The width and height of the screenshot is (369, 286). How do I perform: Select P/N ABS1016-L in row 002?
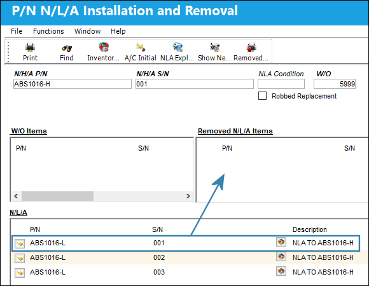(48, 257)
